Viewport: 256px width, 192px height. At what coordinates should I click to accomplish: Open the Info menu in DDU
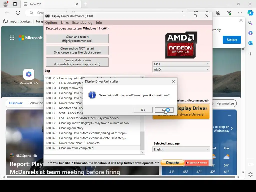coord(99,22)
